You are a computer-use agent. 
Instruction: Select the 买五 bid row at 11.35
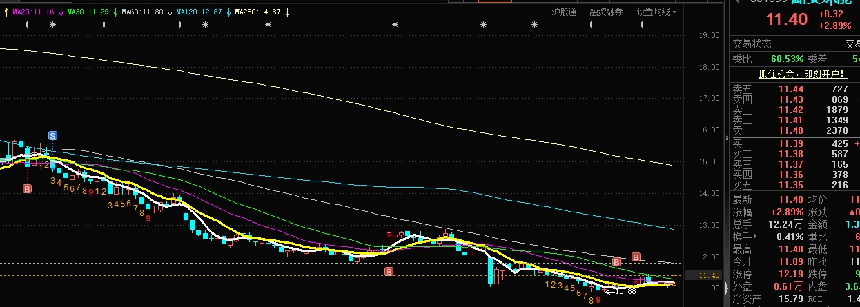pyautogui.click(x=796, y=185)
